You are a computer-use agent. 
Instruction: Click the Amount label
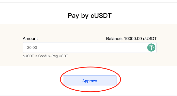tap(30, 39)
